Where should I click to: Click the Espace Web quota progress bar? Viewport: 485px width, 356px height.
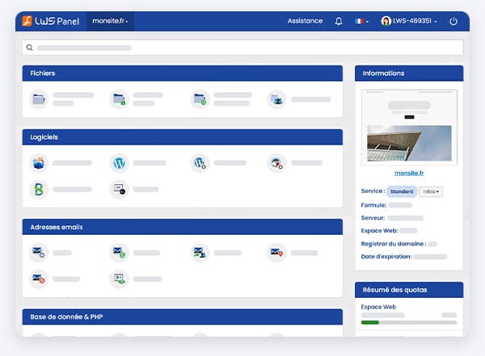click(408, 322)
